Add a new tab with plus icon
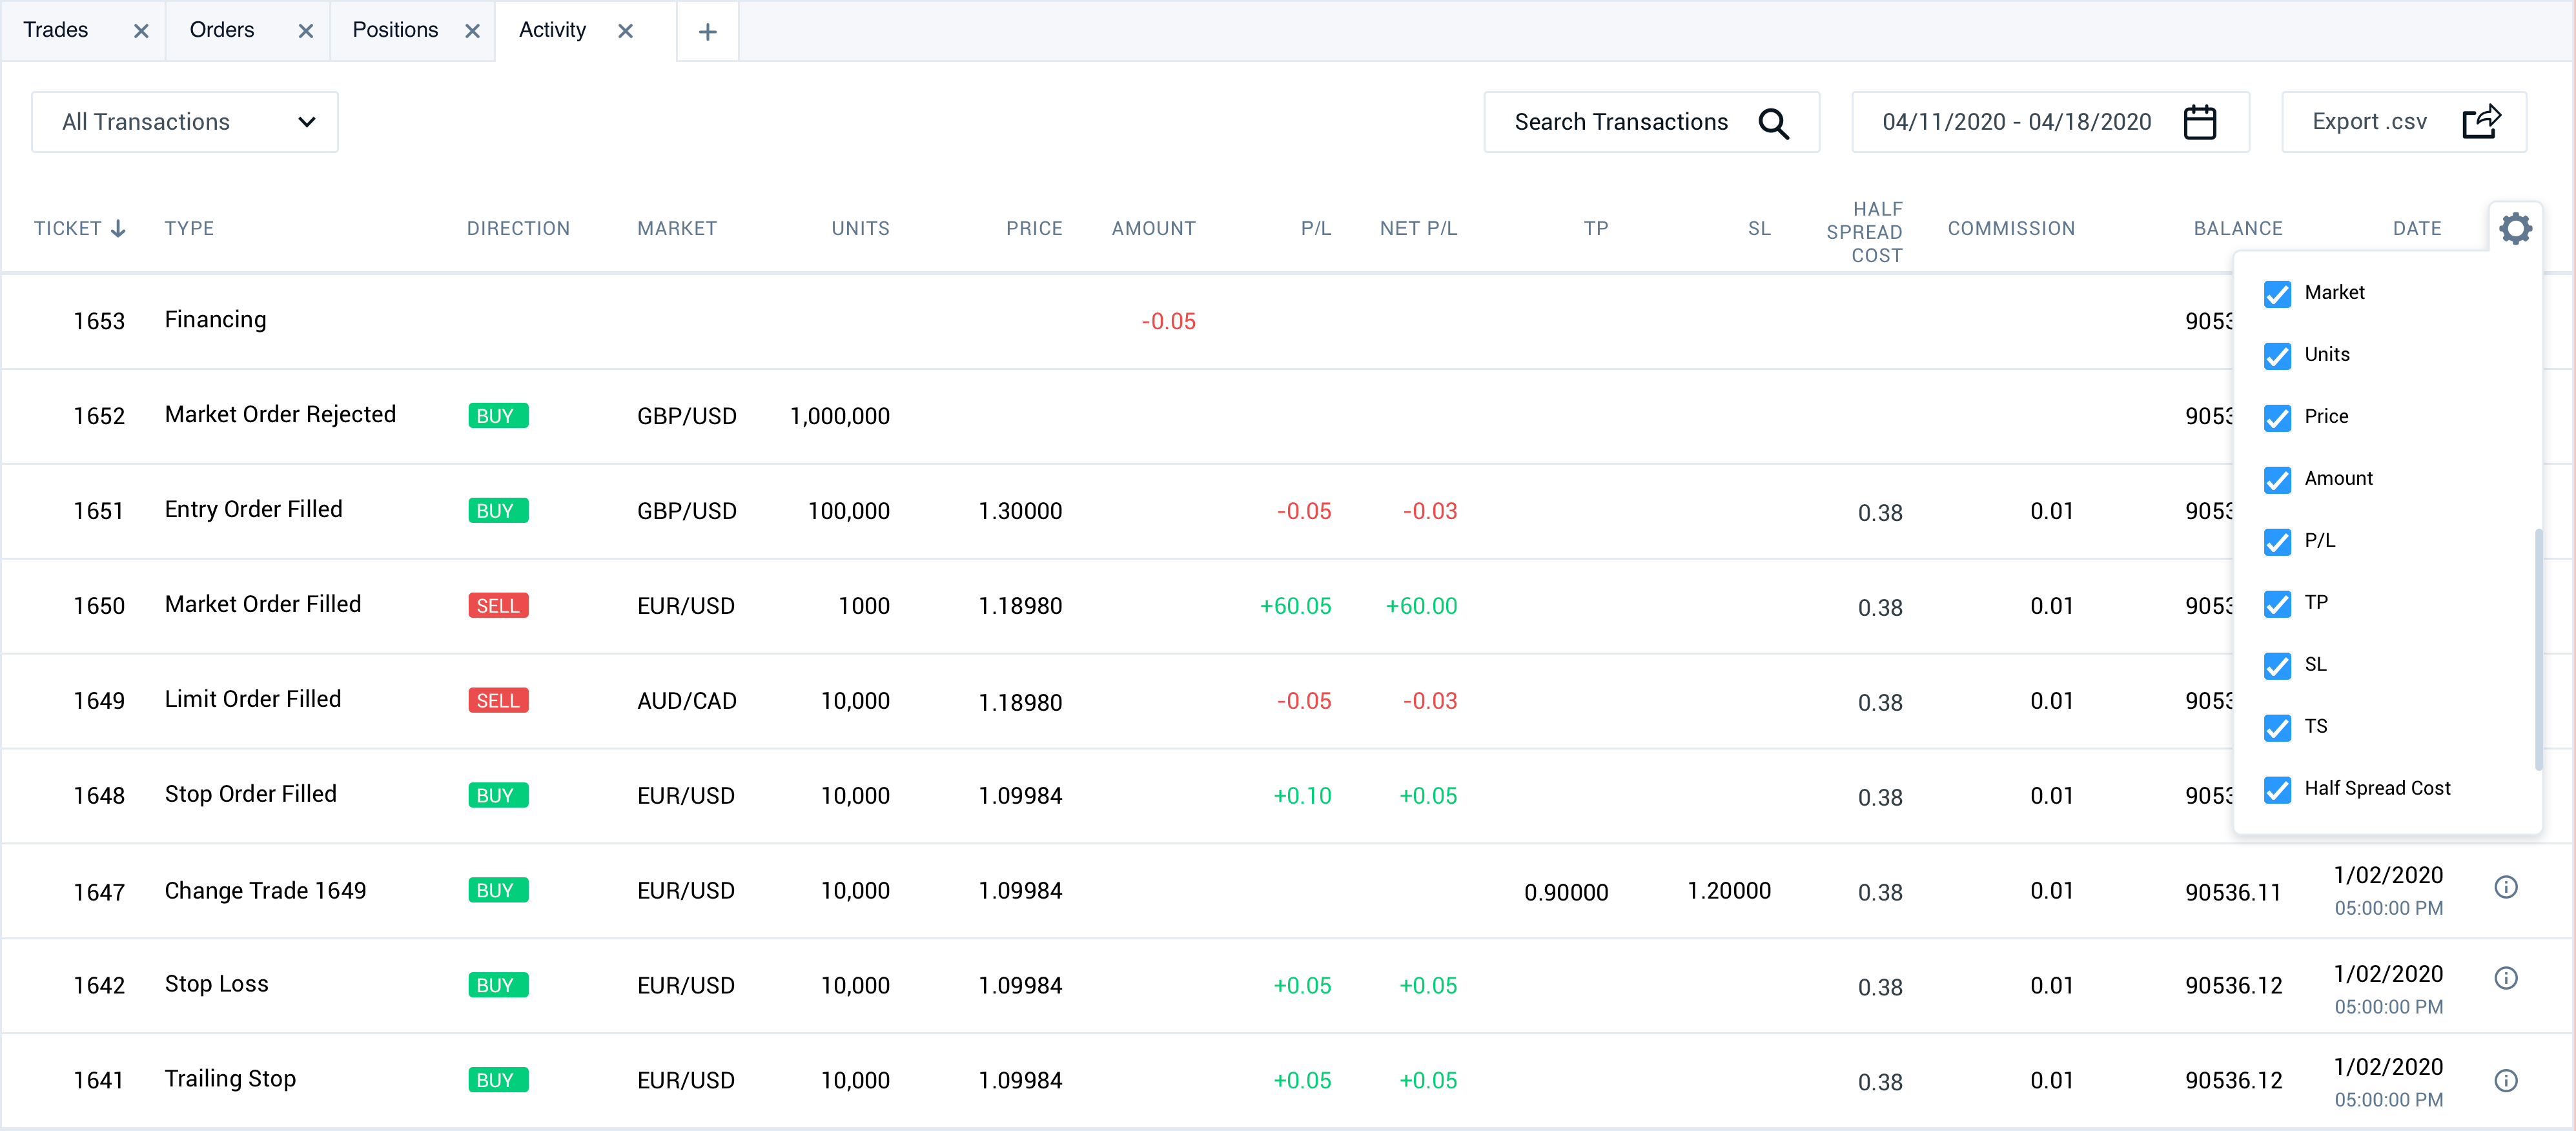Image resolution: width=2576 pixels, height=1131 pixels. [707, 32]
